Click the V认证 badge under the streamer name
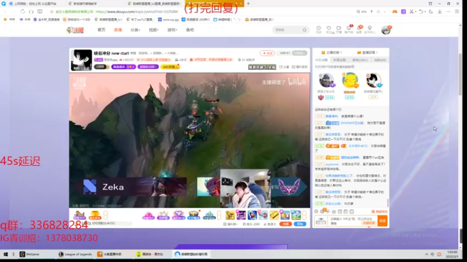This screenshot has width=467, height=262. coord(101,67)
